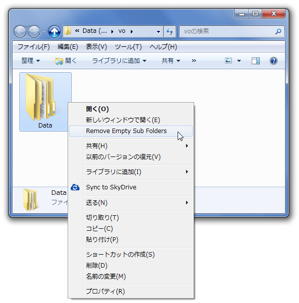Click the Back navigation arrow

point(20,31)
